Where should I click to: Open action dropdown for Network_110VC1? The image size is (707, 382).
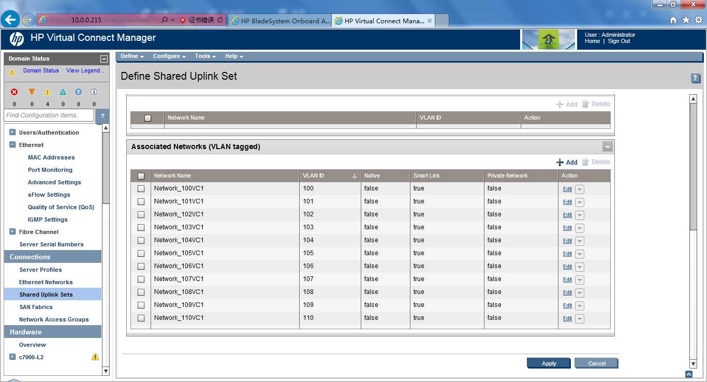(x=580, y=319)
